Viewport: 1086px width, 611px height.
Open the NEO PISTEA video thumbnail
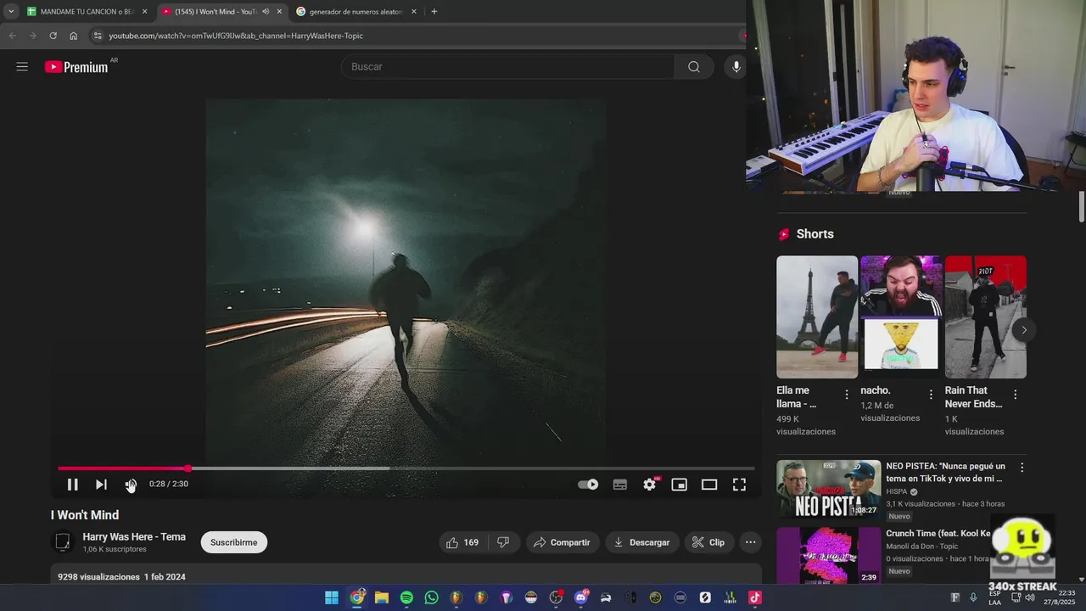coord(829,489)
